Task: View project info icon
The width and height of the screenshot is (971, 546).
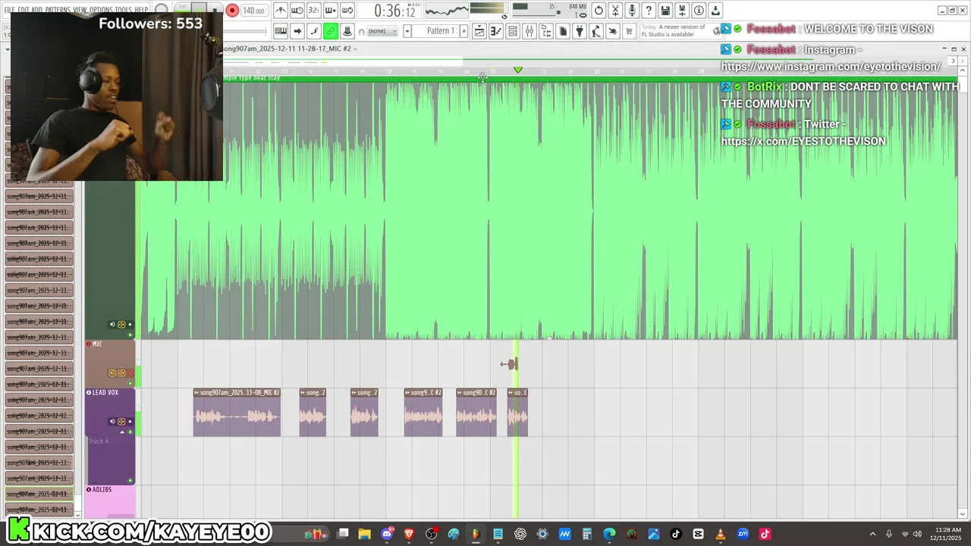Action: (699, 11)
